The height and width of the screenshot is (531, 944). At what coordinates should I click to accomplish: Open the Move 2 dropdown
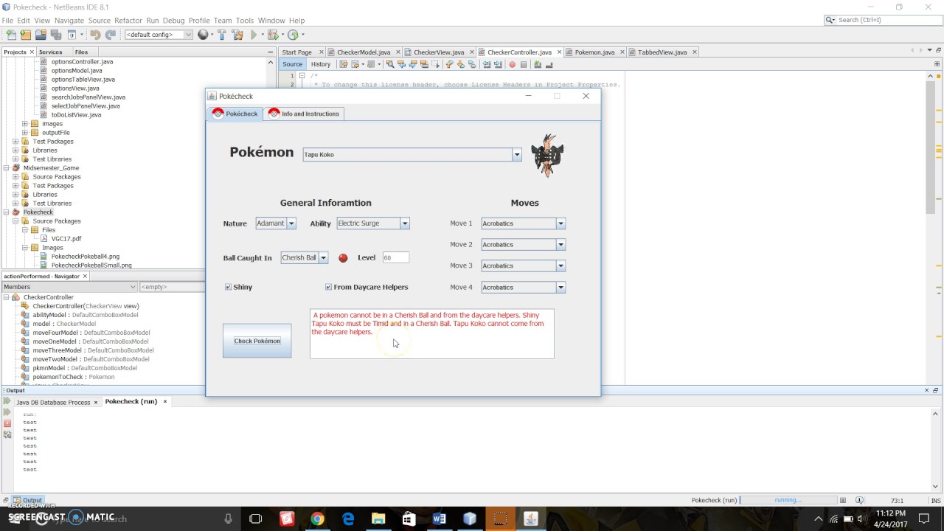click(x=560, y=245)
